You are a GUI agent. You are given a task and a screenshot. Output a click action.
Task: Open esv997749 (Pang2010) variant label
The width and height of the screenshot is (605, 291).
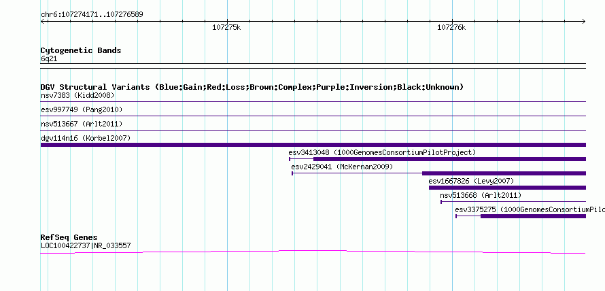click(82, 109)
